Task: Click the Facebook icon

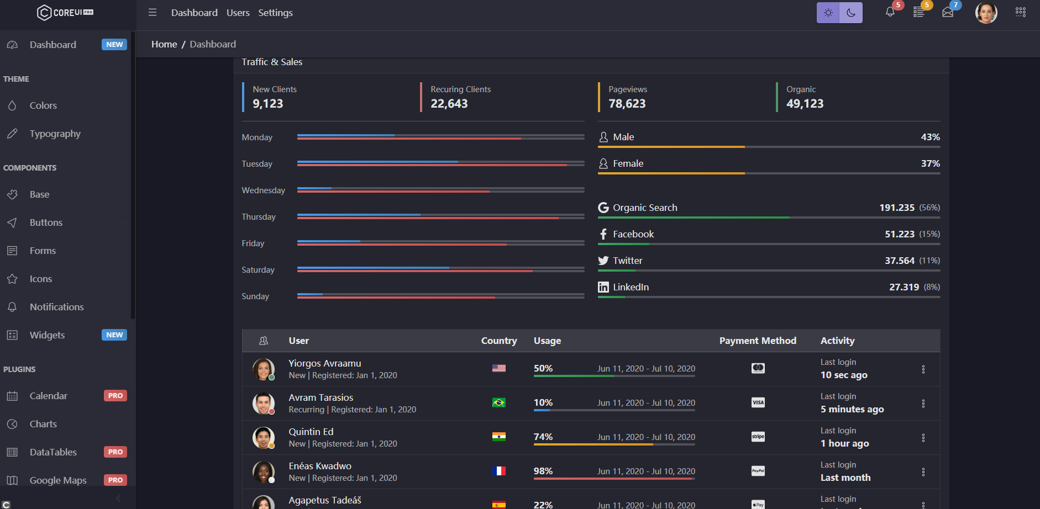Action: click(603, 234)
